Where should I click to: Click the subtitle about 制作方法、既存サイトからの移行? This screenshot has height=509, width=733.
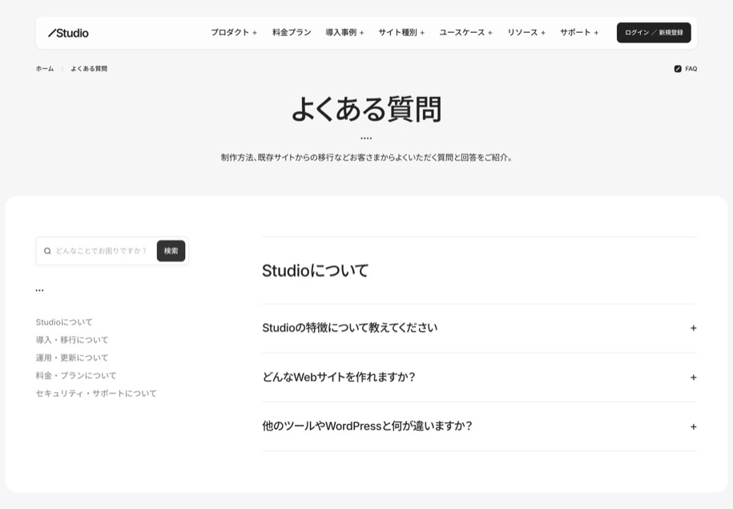(367, 157)
